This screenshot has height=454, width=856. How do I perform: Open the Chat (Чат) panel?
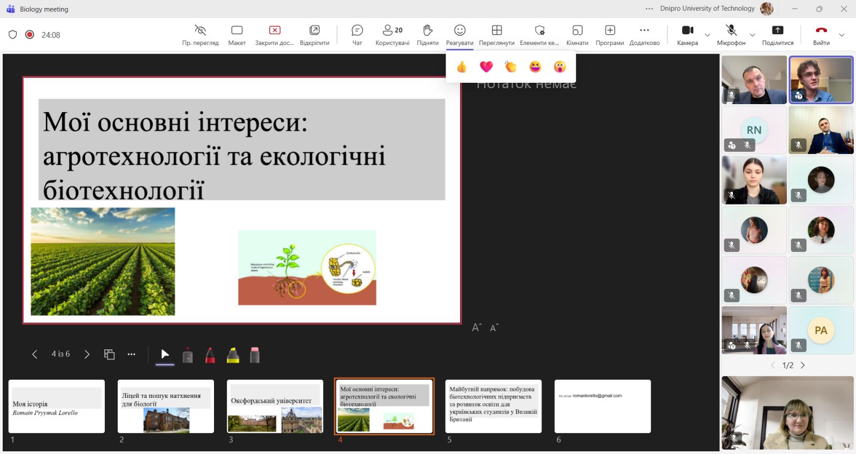pos(357,35)
